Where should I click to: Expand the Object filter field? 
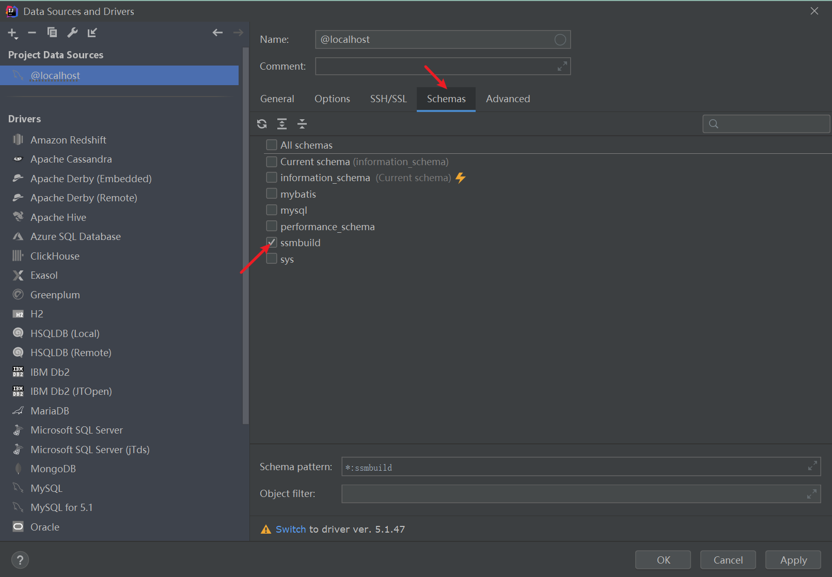(812, 494)
